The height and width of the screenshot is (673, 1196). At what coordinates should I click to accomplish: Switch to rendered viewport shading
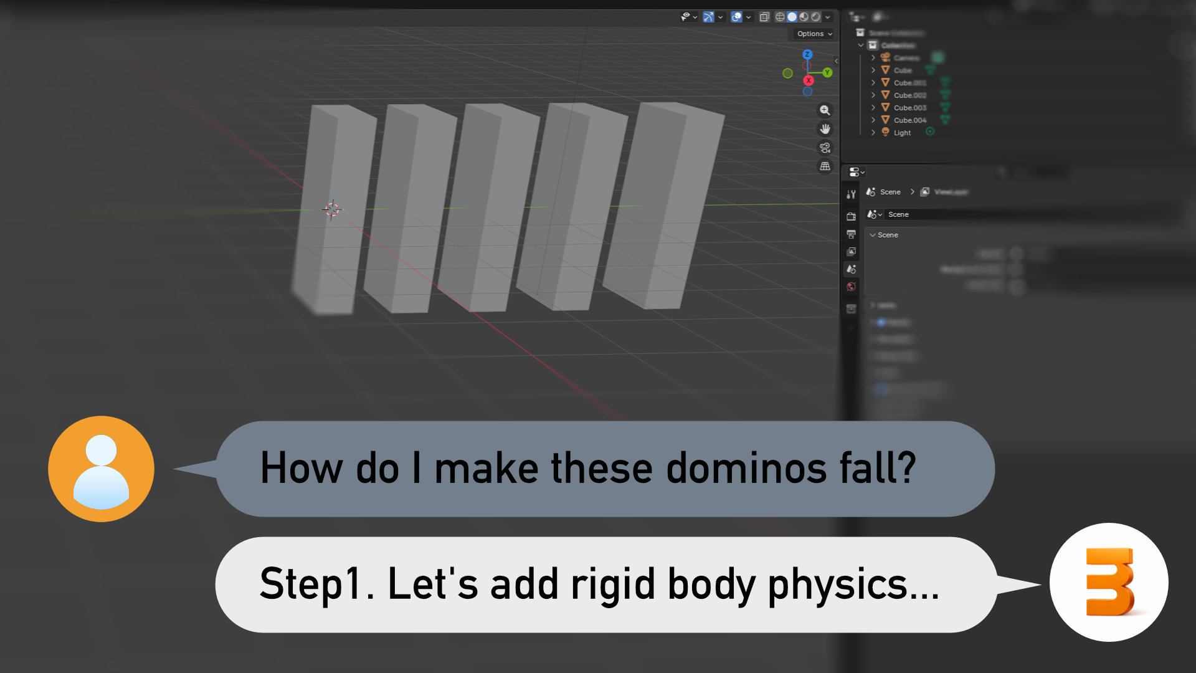point(815,17)
